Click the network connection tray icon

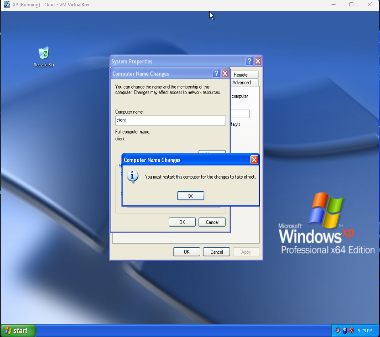click(x=345, y=331)
